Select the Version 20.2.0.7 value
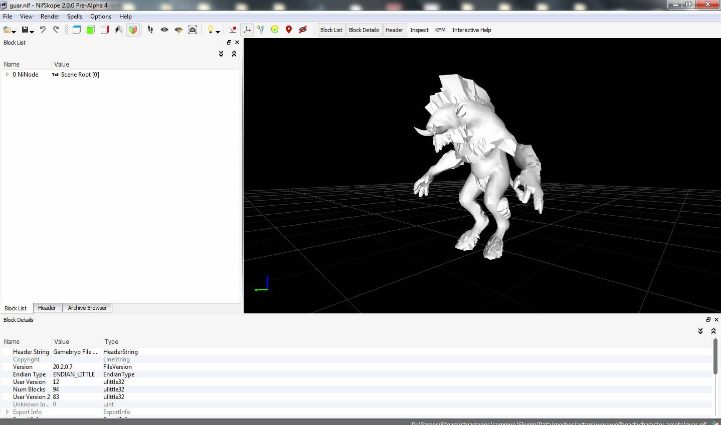This screenshot has height=425, width=721. pyautogui.click(x=63, y=367)
